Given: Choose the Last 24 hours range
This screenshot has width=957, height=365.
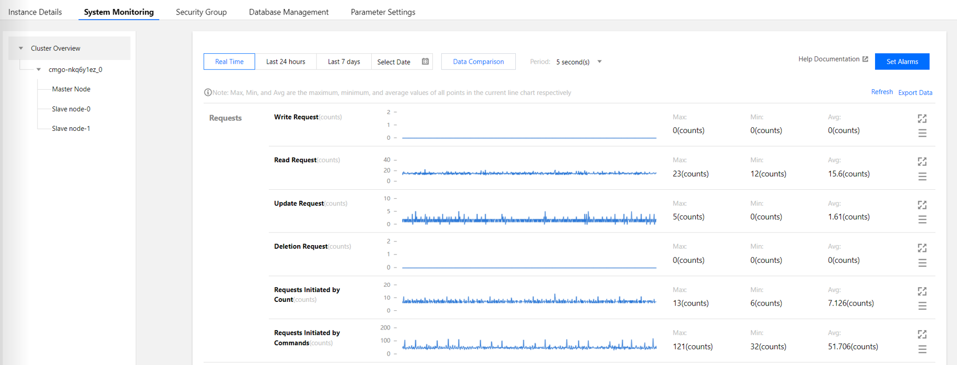Looking at the screenshot, I should [x=286, y=62].
